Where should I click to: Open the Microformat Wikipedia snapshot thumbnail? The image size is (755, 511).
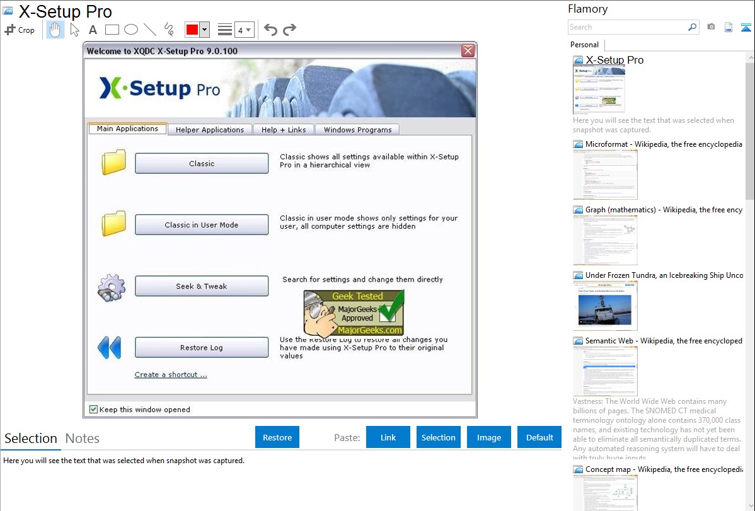pos(605,175)
